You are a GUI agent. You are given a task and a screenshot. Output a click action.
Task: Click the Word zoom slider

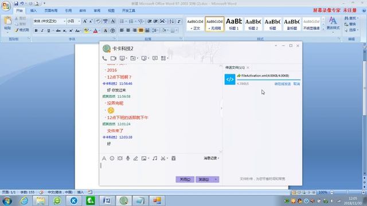pos(348,192)
